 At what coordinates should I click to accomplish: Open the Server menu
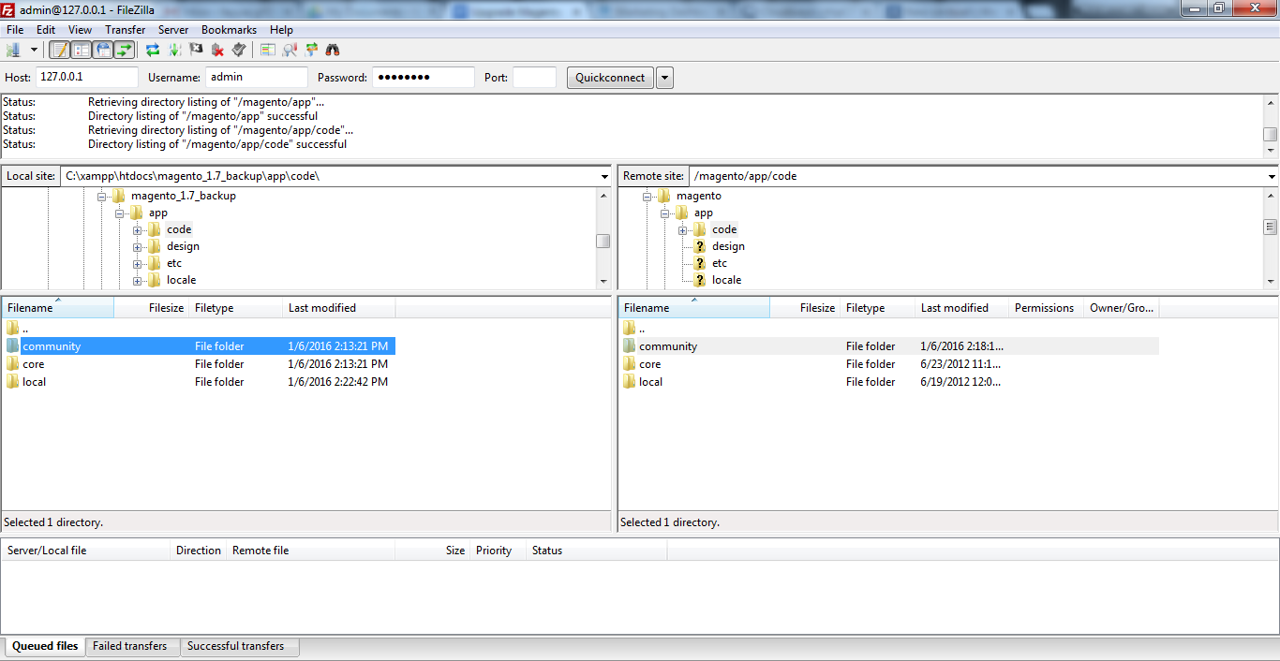173,30
